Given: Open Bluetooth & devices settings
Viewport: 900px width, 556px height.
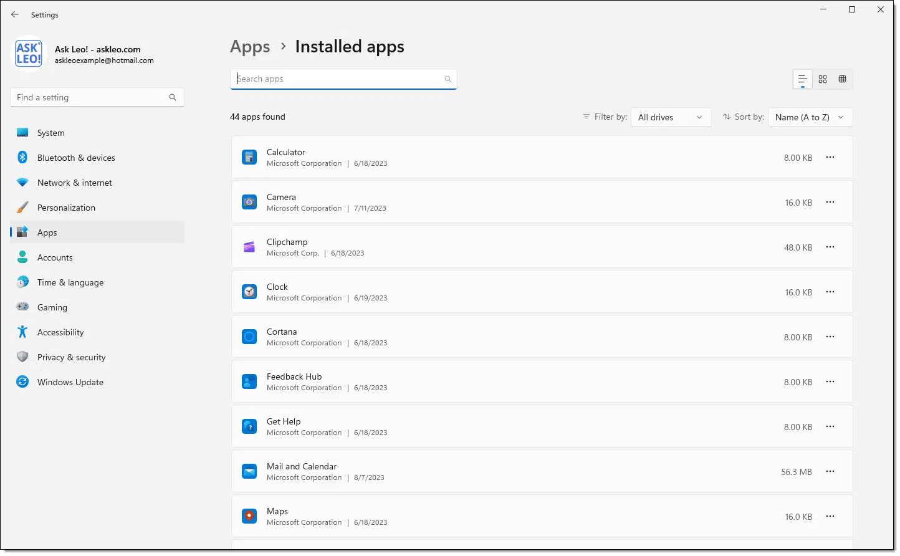Looking at the screenshot, I should [x=97, y=158].
